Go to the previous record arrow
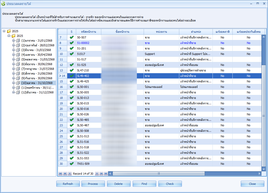 (x=70, y=174)
